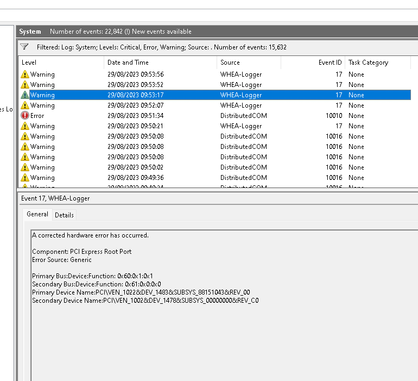Screen dimensions: 418x381
Task: Click the Secondary Device Name line
Action: pyautogui.click(x=145, y=301)
